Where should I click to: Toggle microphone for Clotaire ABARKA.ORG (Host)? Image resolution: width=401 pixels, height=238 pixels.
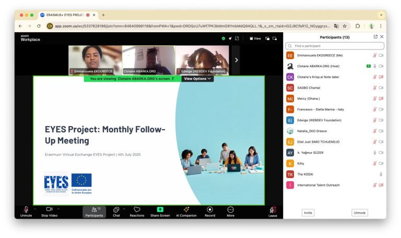pos(375,66)
